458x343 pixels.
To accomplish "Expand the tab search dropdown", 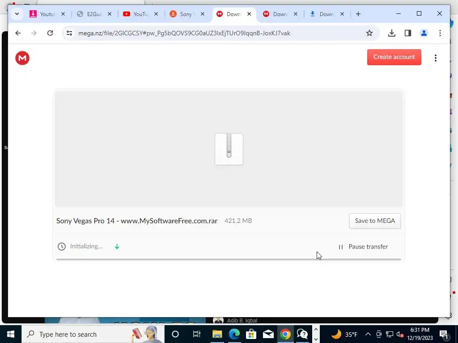I will pyautogui.click(x=17, y=14).
